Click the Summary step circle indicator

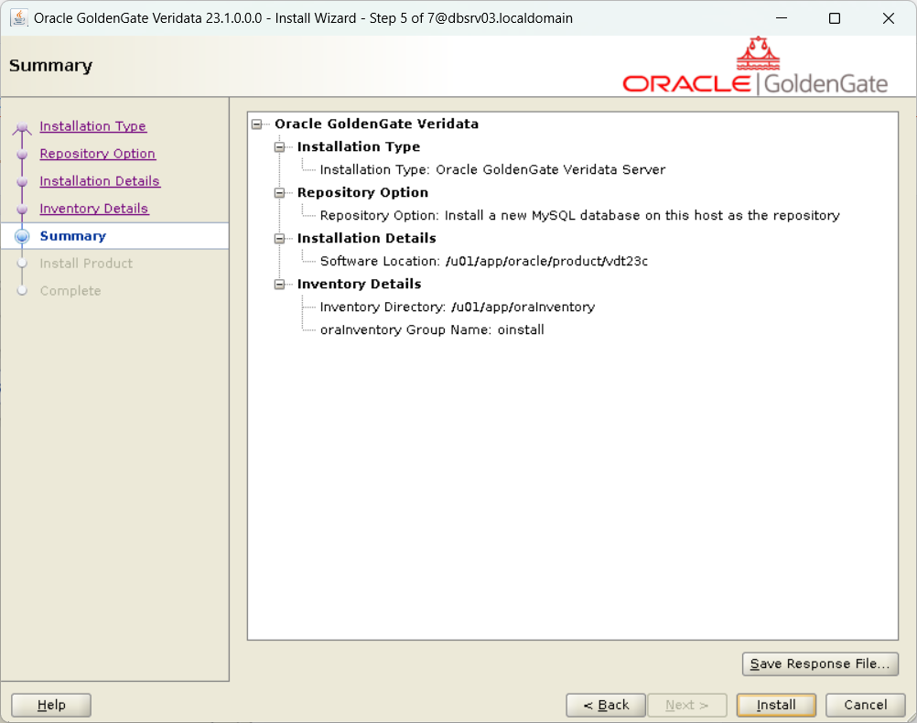[22, 236]
